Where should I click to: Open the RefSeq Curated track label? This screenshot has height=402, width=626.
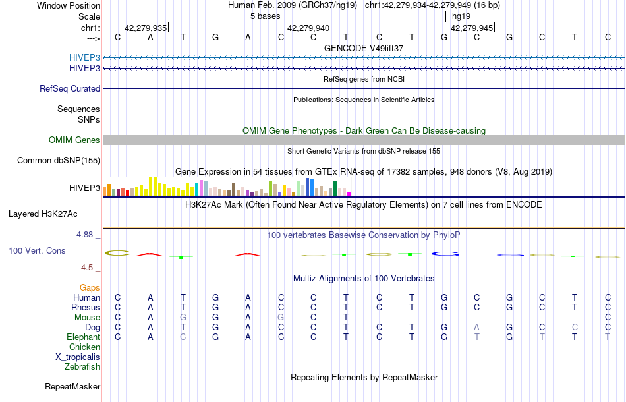tap(69, 88)
